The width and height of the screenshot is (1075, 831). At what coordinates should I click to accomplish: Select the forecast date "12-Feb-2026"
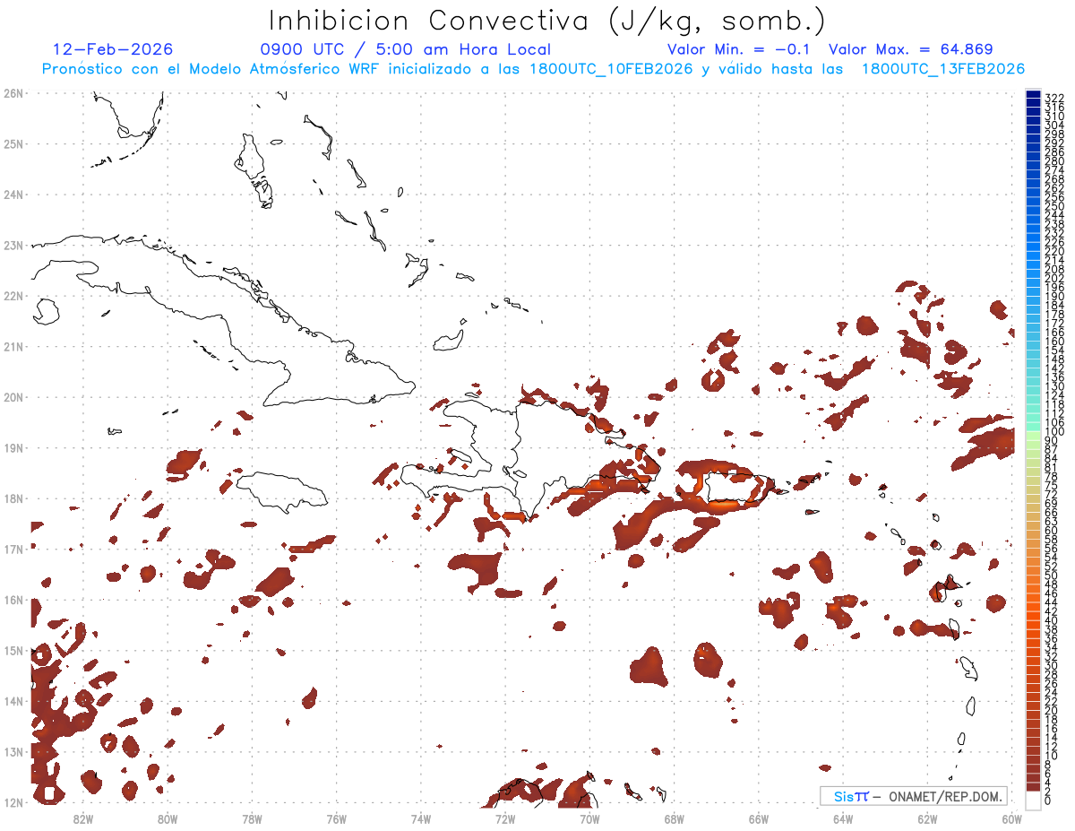click(114, 49)
